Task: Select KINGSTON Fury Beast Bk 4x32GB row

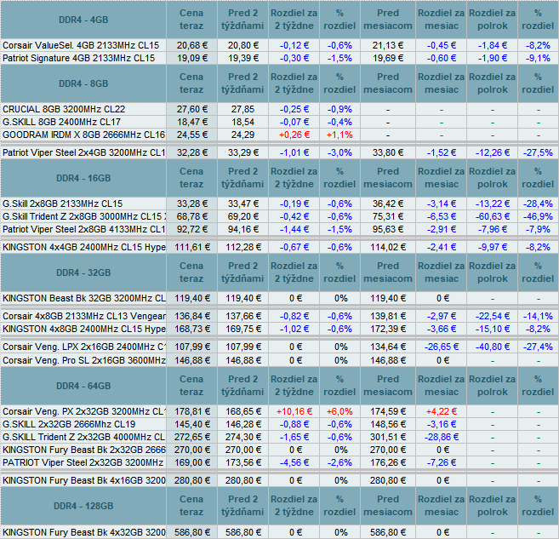Action: pos(83,532)
